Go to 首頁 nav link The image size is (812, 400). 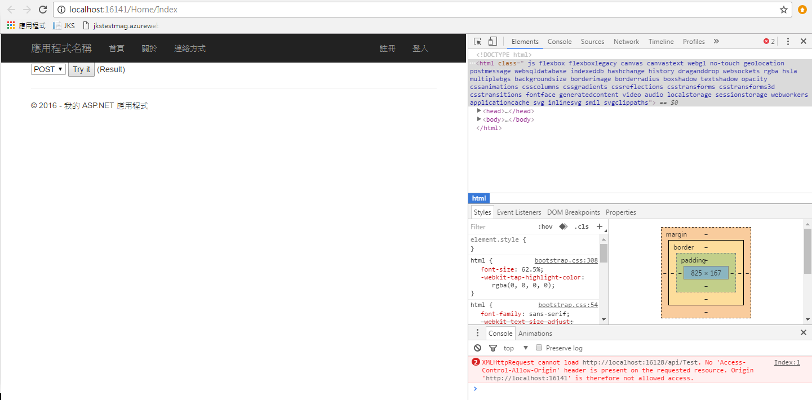(x=117, y=48)
